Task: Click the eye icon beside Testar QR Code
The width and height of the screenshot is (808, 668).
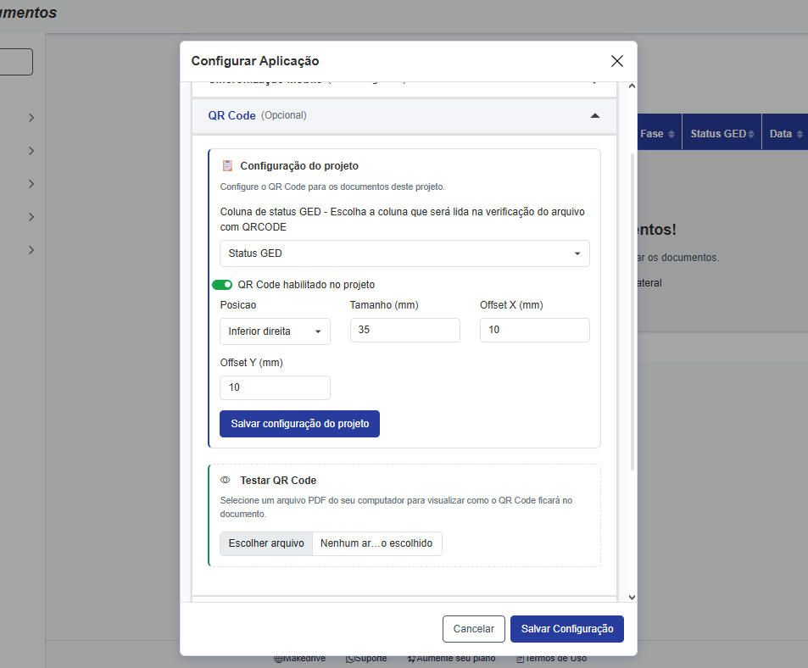Action: tap(226, 481)
